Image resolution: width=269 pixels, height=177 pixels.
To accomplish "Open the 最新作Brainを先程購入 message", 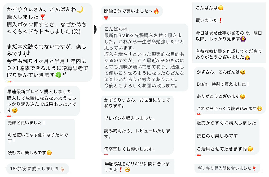I will [144, 57].
